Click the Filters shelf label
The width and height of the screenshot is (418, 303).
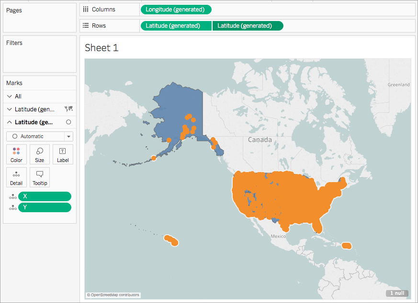click(14, 43)
